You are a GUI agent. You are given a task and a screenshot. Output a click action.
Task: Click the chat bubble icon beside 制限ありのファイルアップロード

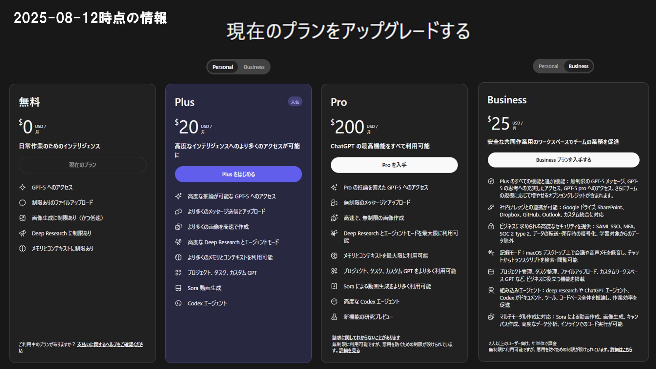tap(22, 203)
